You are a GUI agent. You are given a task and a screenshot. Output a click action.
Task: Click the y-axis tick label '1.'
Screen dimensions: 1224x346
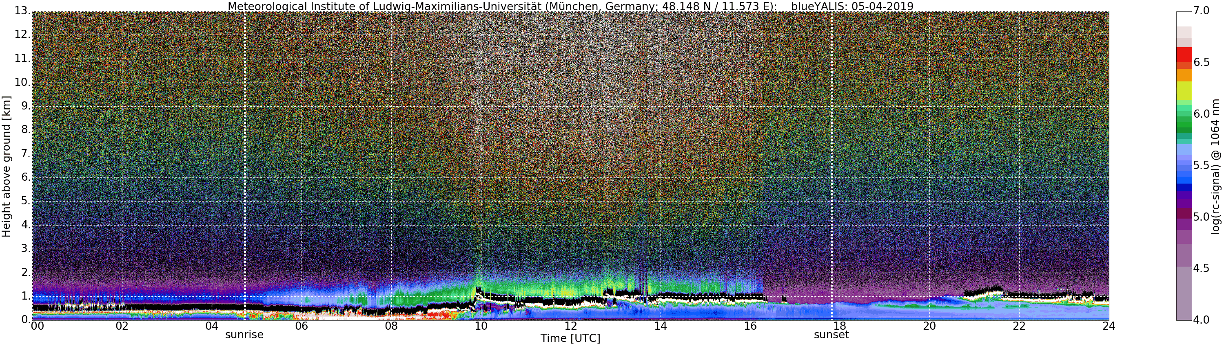coord(26,296)
